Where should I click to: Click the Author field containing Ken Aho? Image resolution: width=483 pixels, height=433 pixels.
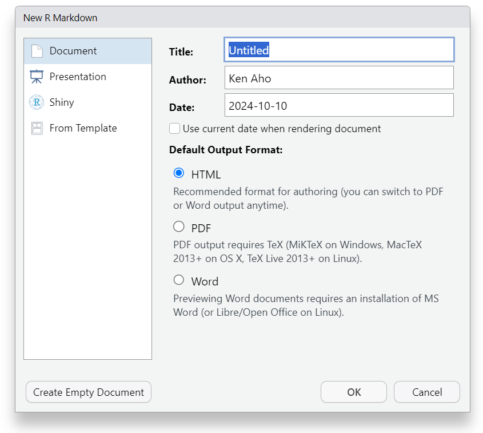pyautogui.click(x=339, y=78)
